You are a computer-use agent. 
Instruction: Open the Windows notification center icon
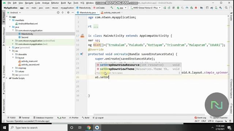click(229, 128)
